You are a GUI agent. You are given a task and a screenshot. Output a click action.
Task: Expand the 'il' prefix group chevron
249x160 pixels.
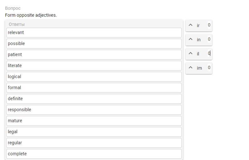(x=191, y=54)
